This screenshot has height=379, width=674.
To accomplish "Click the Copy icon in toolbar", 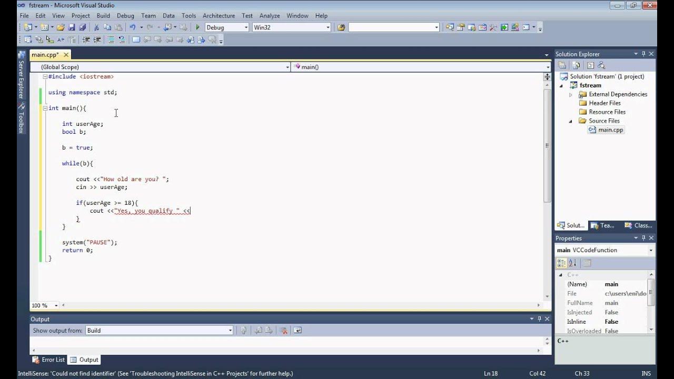I will [x=107, y=27].
